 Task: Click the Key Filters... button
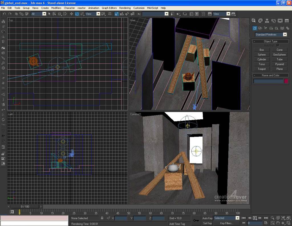pyautogui.click(x=226, y=223)
